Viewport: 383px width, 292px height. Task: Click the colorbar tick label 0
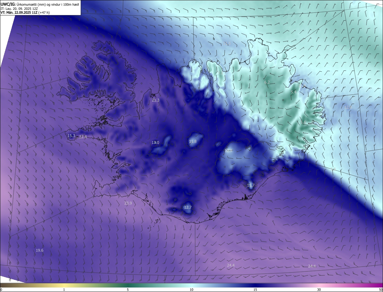click(1, 290)
